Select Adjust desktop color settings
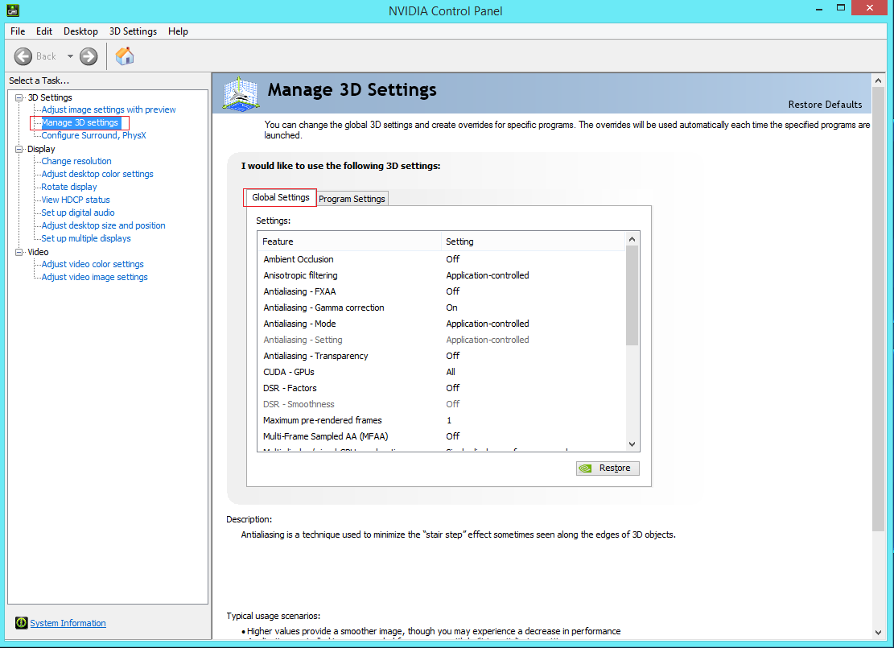 coord(97,174)
